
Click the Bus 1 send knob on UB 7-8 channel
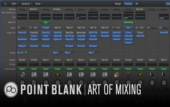coord(97,53)
